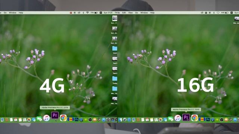This screenshot has height=134, width=239.
Task: Open iTunes in the 16G screen dock
Action: tap(178, 118)
